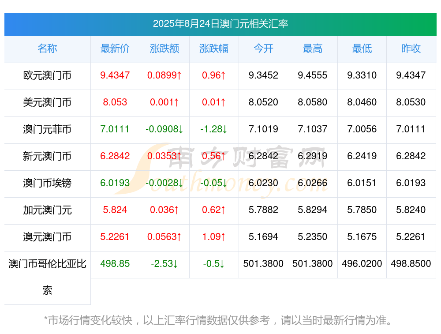Click change amount 0.001↑
Image resolution: width=441 pixels, height=334 pixels.
point(164,102)
